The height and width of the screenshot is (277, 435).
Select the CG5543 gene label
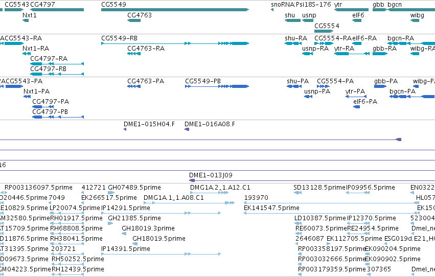(17, 5)
